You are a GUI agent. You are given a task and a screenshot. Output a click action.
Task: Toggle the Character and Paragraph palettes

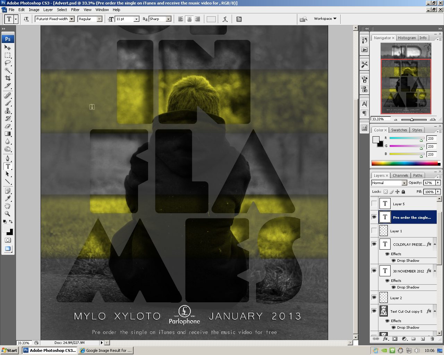pyautogui.click(x=239, y=19)
